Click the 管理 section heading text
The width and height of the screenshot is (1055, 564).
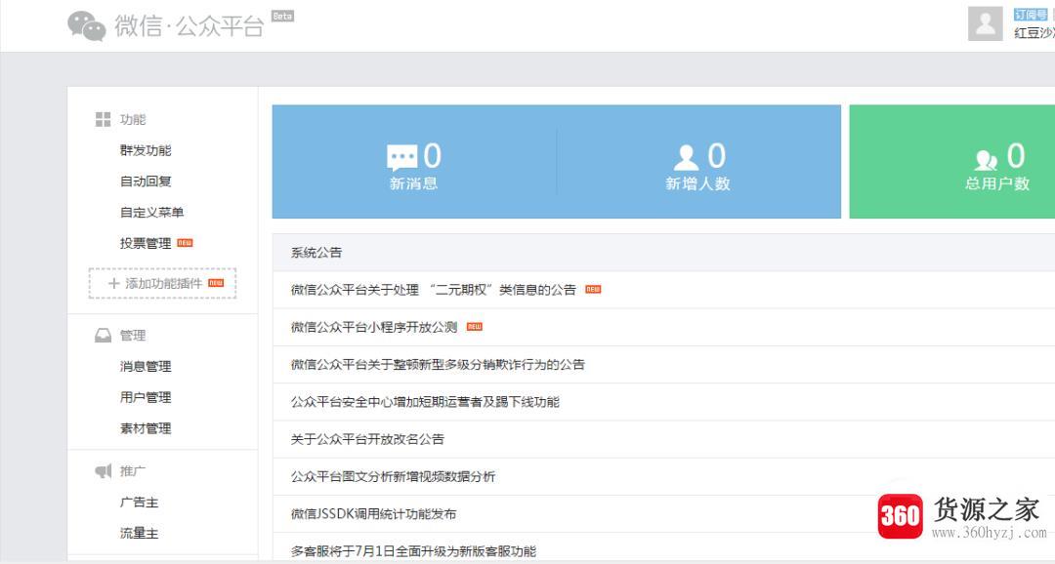point(133,336)
